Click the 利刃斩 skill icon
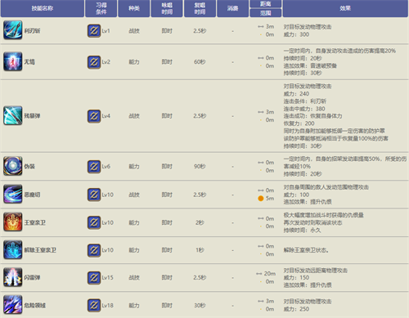 coord(12,30)
